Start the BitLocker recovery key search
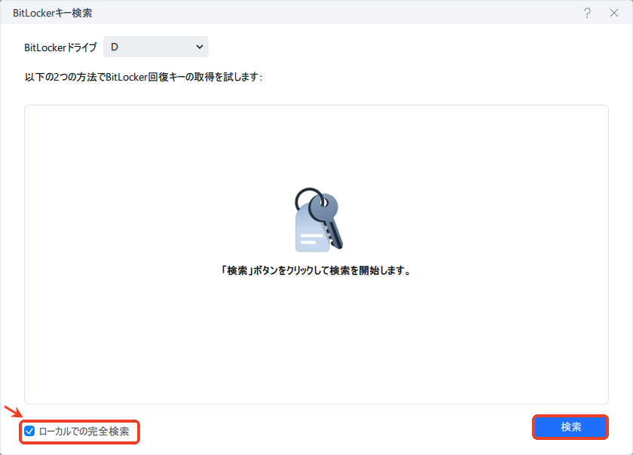This screenshot has width=633, height=455. [570, 427]
